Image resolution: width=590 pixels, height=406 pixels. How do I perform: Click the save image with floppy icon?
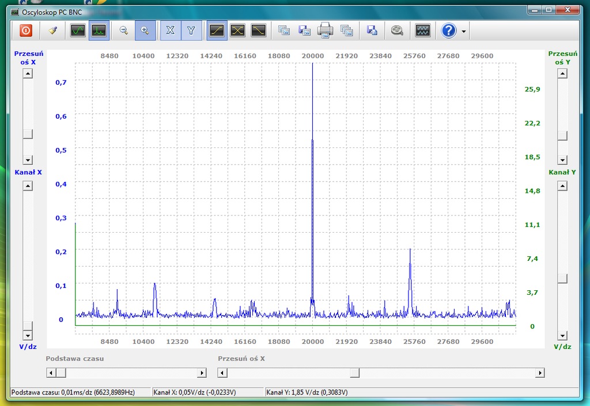(304, 31)
